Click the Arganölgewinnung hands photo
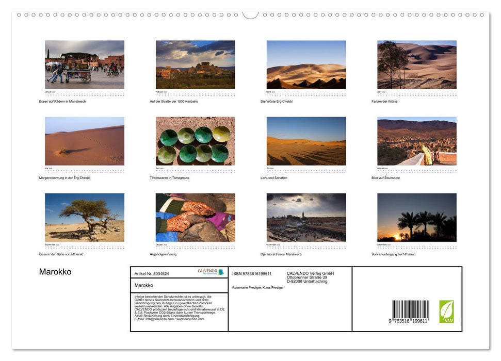501x361 pixels. 195,217
